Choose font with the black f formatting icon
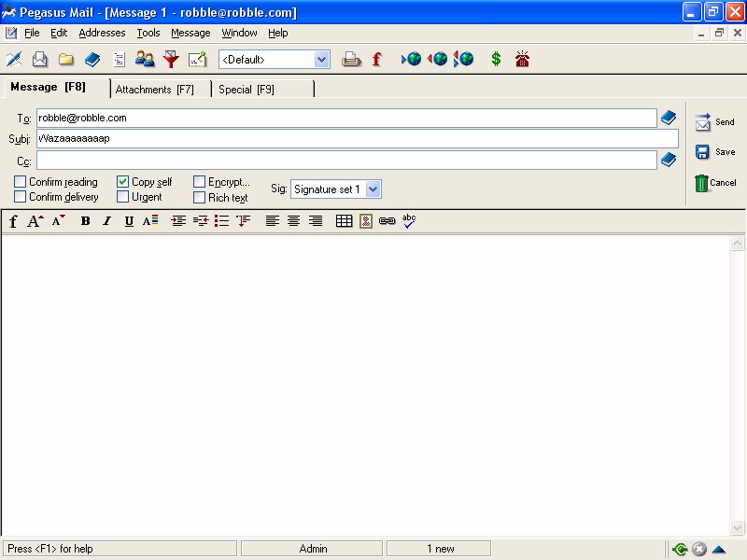Viewport: 747px width, 560px height. pyautogui.click(x=13, y=221)
